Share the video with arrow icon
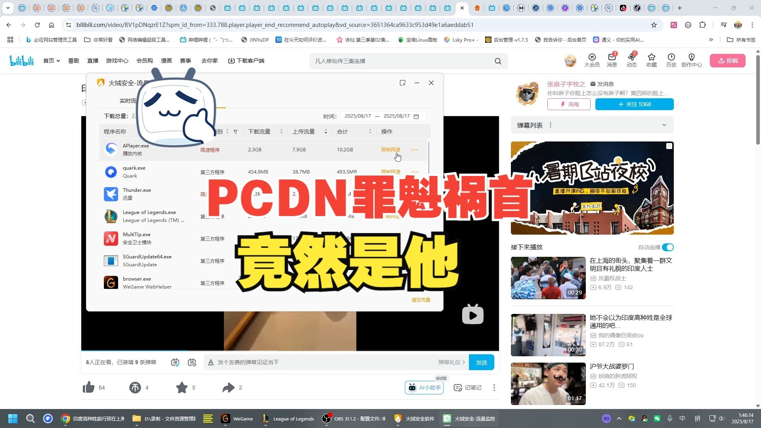 pyautogui.click(x=229, y=387)
